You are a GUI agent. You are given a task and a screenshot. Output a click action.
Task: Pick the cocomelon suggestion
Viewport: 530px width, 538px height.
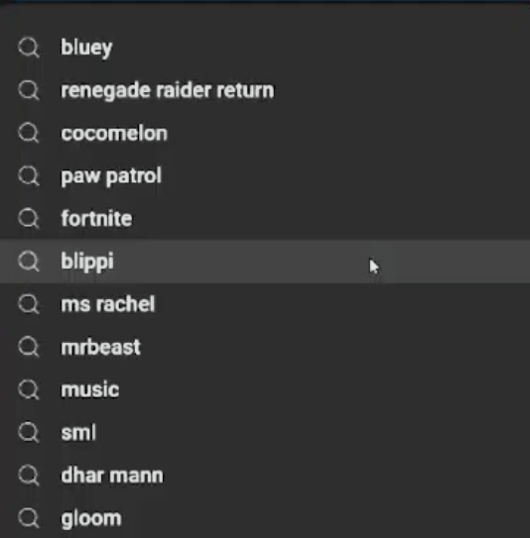[x=265, y=133]
